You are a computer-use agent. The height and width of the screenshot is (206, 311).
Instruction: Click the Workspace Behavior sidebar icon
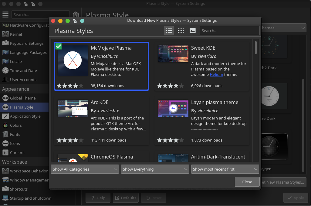coord(5,171)
